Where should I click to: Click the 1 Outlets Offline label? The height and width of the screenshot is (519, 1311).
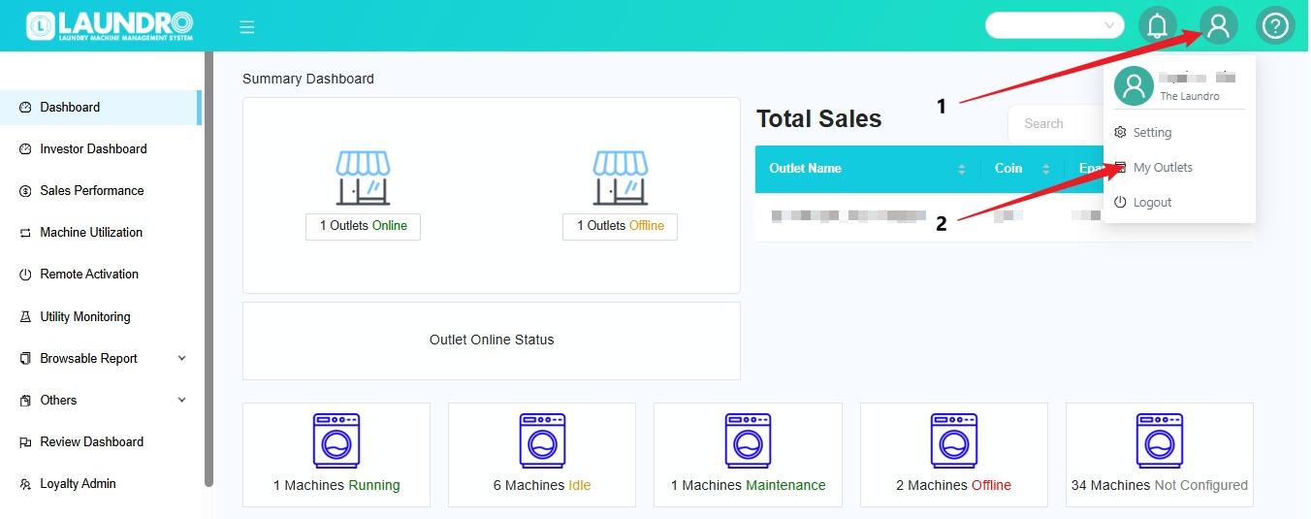[x=620, y=226]
